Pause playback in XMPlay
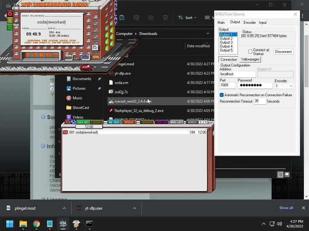This screenshot has width=309, height=231. pos(34,55)
